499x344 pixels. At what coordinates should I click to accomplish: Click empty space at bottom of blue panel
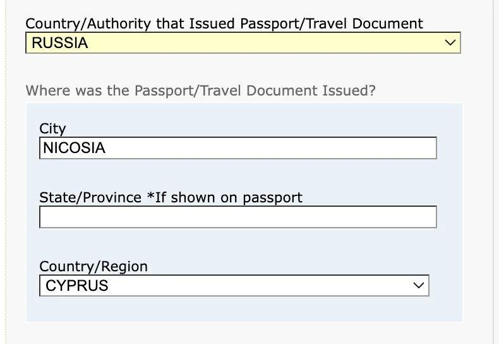point(244,311)
